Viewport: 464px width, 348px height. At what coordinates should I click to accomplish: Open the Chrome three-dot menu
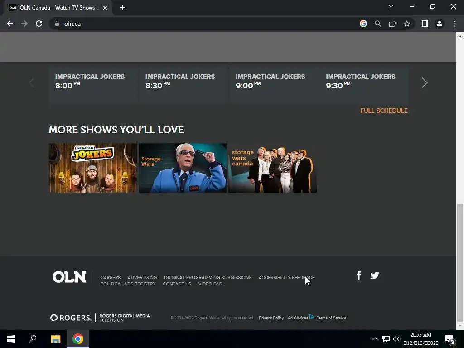point(454,24)
